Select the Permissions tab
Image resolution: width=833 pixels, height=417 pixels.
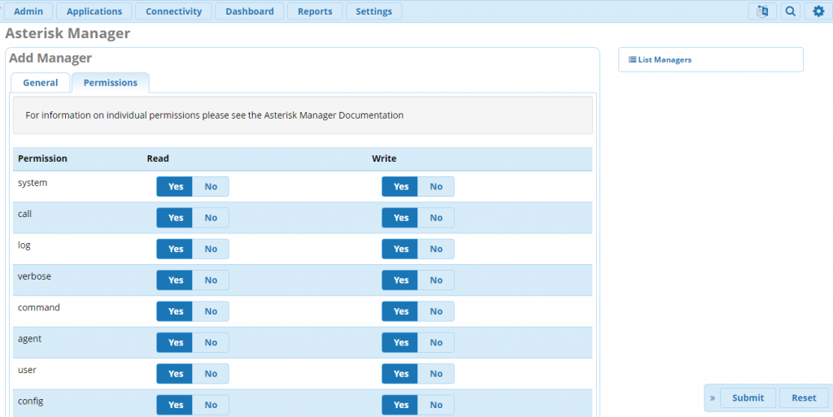tap(111, 83)
